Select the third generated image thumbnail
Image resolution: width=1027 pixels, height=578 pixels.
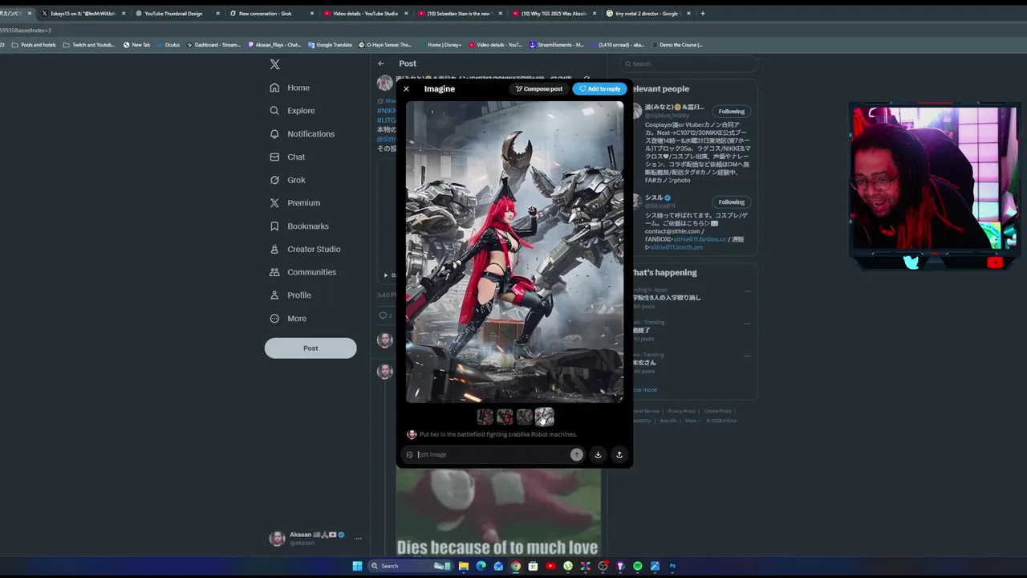click(x=524, y=417)
